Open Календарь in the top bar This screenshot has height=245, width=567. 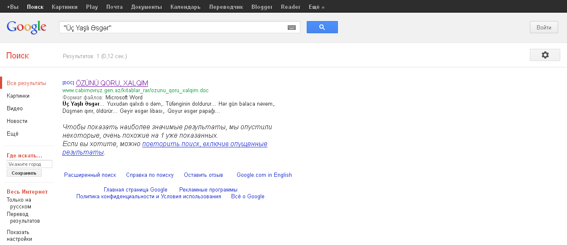tap(185, 7)
